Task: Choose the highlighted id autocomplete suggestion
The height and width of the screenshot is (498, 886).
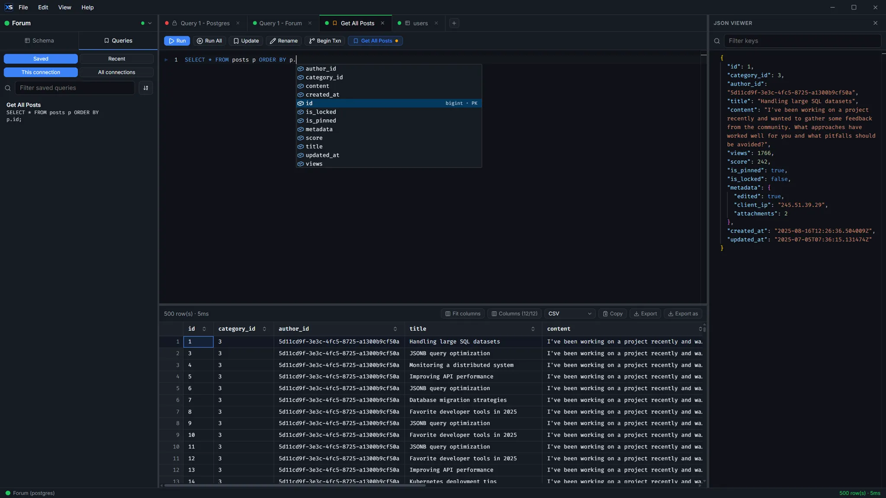Action: click(x=388, y=103)
